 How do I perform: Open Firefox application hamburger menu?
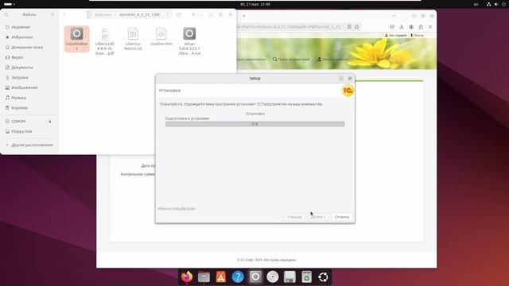tap(430, 27)
